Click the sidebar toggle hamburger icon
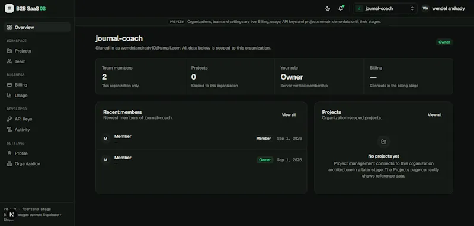Screen dimensions: 474x226 pyautogui.click(x=9, y=8)
